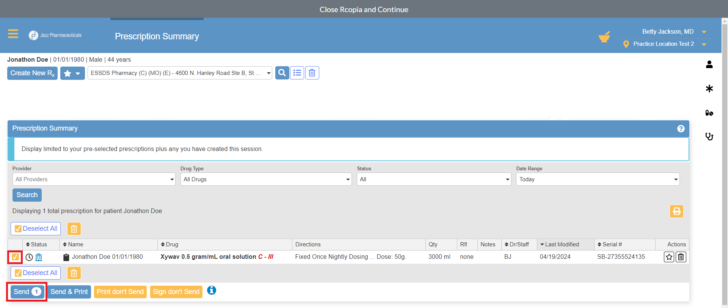This screenshot has height=308, width=728.
Task: Expand the Practice Location Test 2 menu
Action: pos(704,45)
